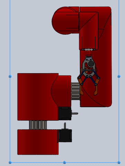Select the bottom-right corner handle of bounding box

coord(119,162)
